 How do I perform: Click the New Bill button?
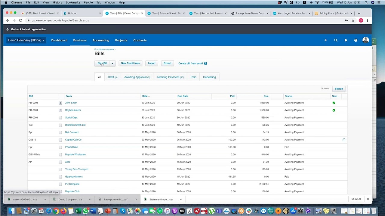(x=102, y=63)
